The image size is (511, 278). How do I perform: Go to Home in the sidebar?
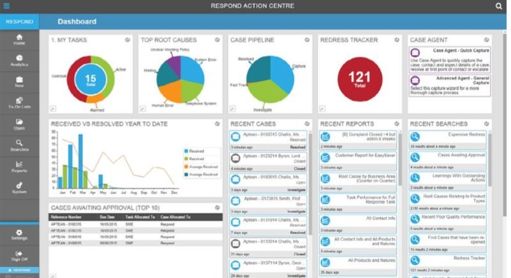pyautogui.click(x=19, y=40)
